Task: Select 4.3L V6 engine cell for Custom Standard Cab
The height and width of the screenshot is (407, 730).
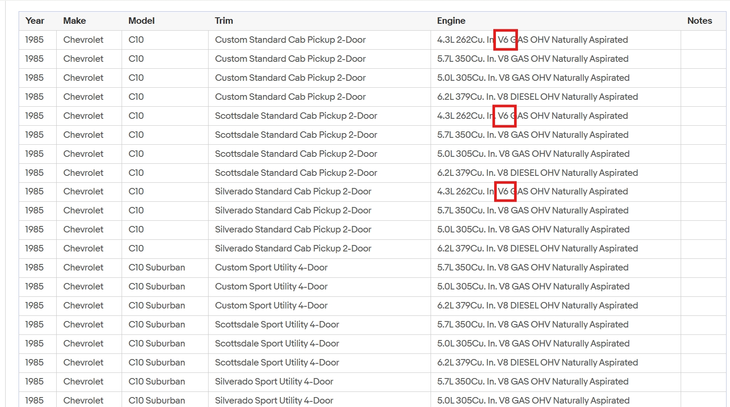Action: click(556, 40)
